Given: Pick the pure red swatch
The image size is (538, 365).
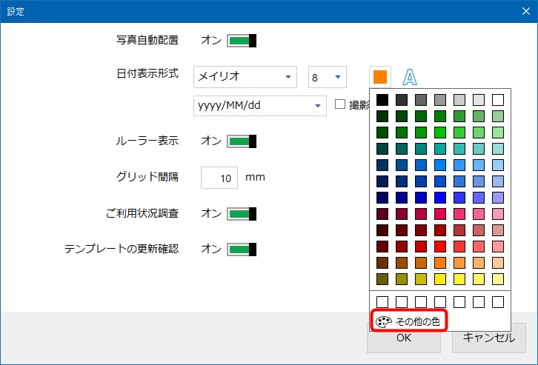Looking at the screenshot, I should tap(440, 247).
